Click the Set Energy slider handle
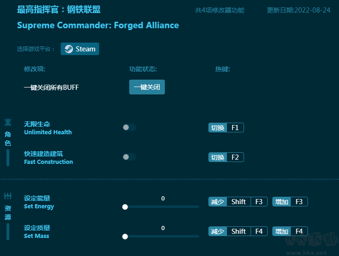339x256 pixels. (x=125, y=207)
